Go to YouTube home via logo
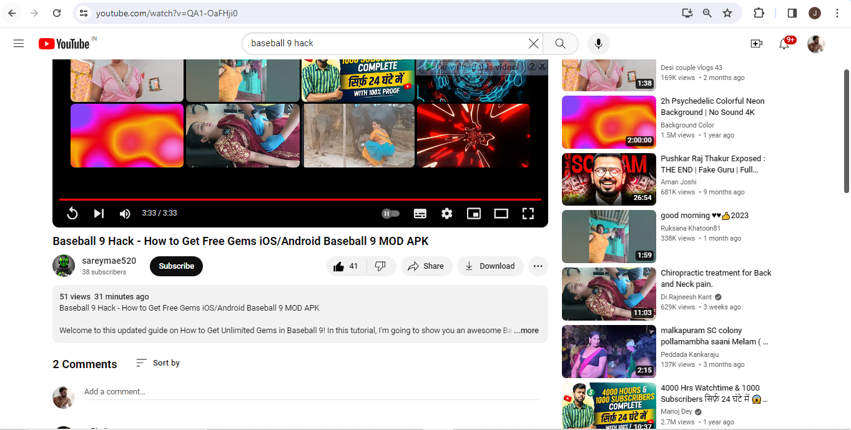This screenshot has width=851, height=430. coord(64,43)
